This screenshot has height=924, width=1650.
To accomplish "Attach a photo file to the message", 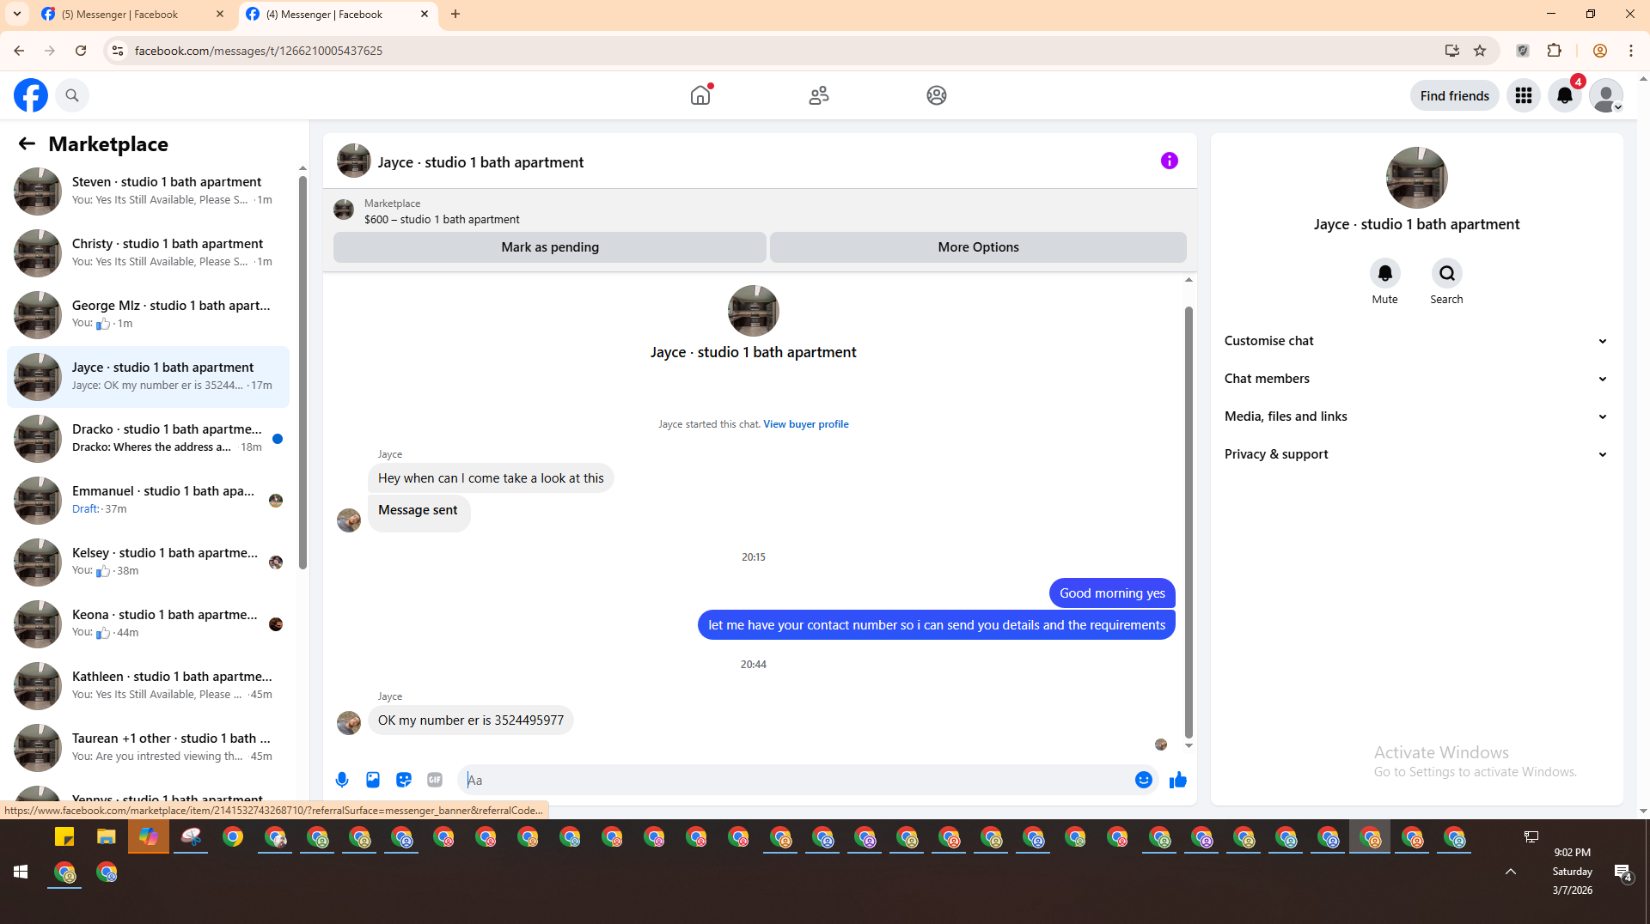I will click(373, 780).
